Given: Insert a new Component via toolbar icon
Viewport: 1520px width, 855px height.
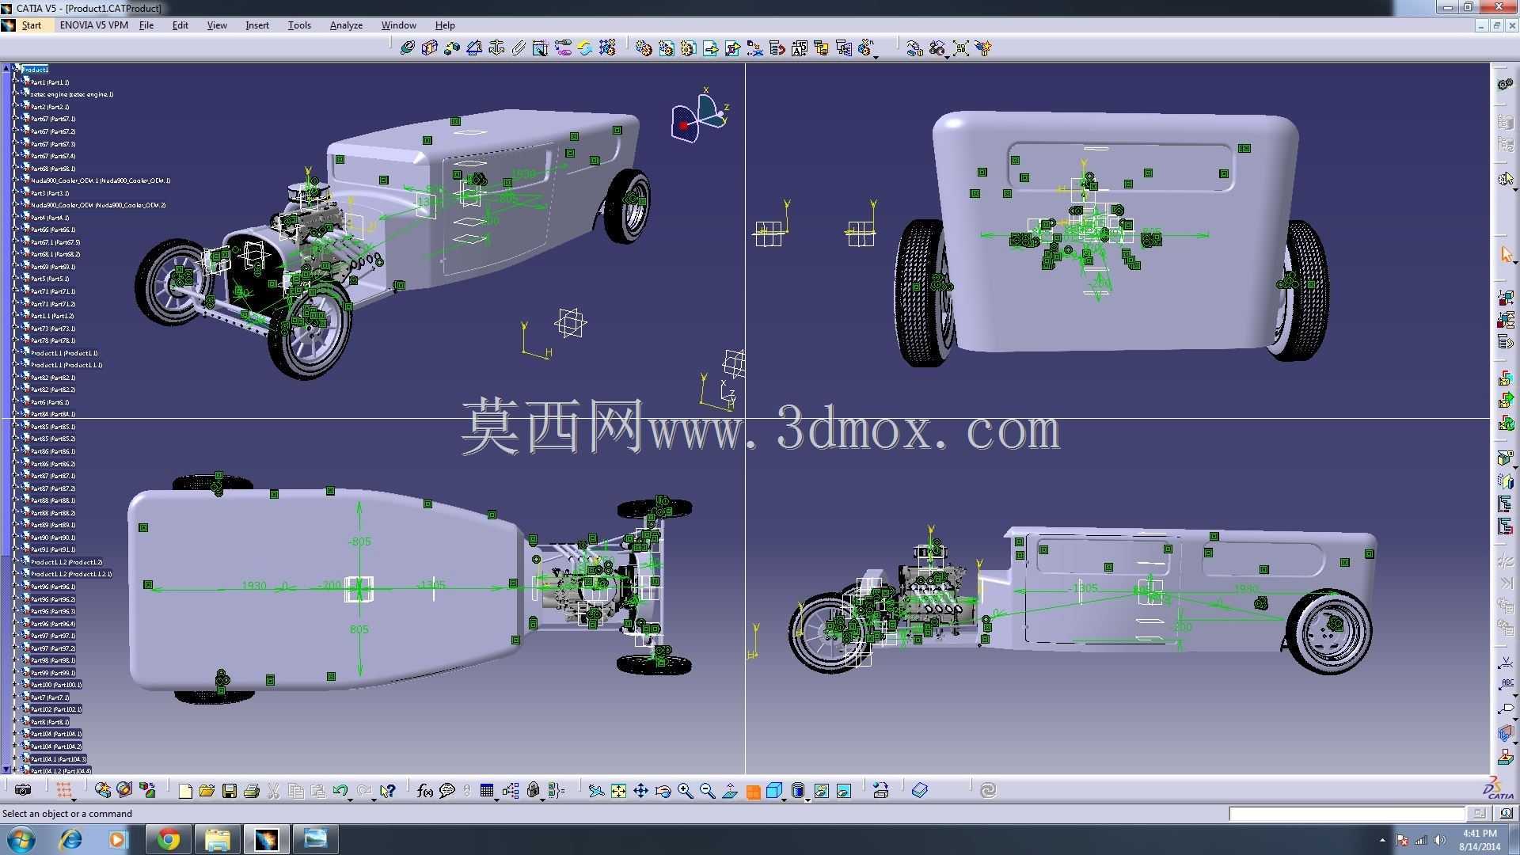Looking at the screenshot, I should (x=644, y=48).
